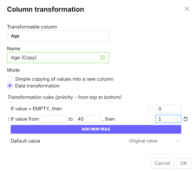Confirm with the OK button
Screen dimensions: 196x172
183,163
